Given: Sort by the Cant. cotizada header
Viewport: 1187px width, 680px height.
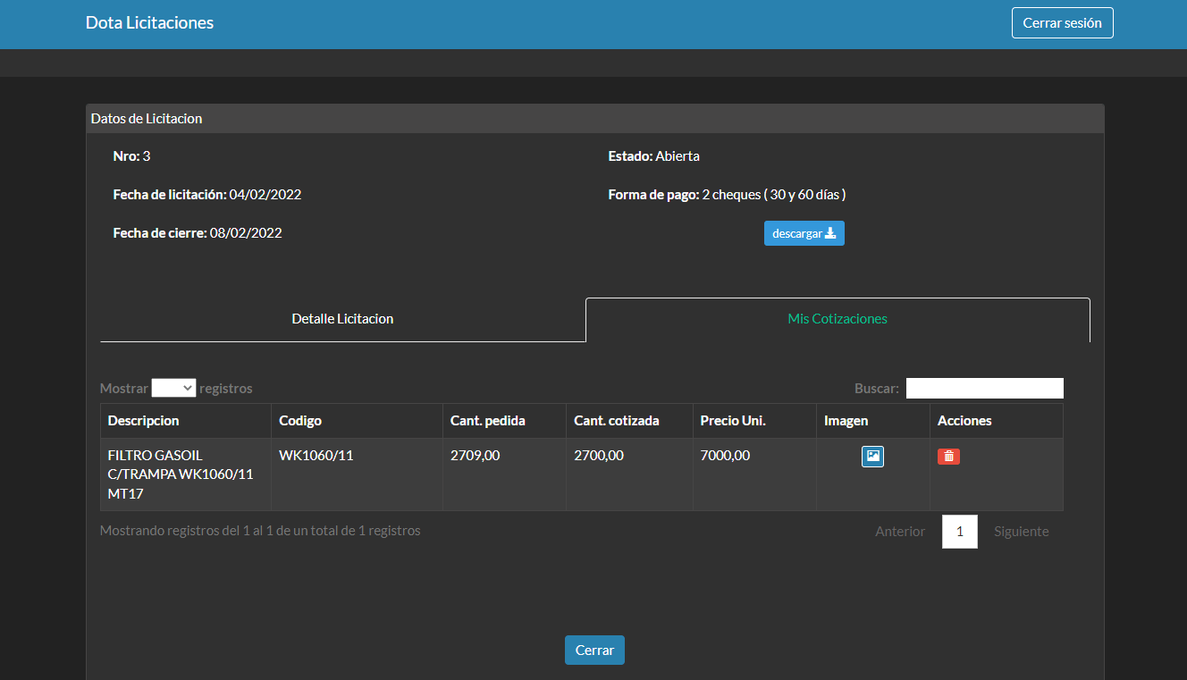Looking at the screenshot, I should click(616, 421).
